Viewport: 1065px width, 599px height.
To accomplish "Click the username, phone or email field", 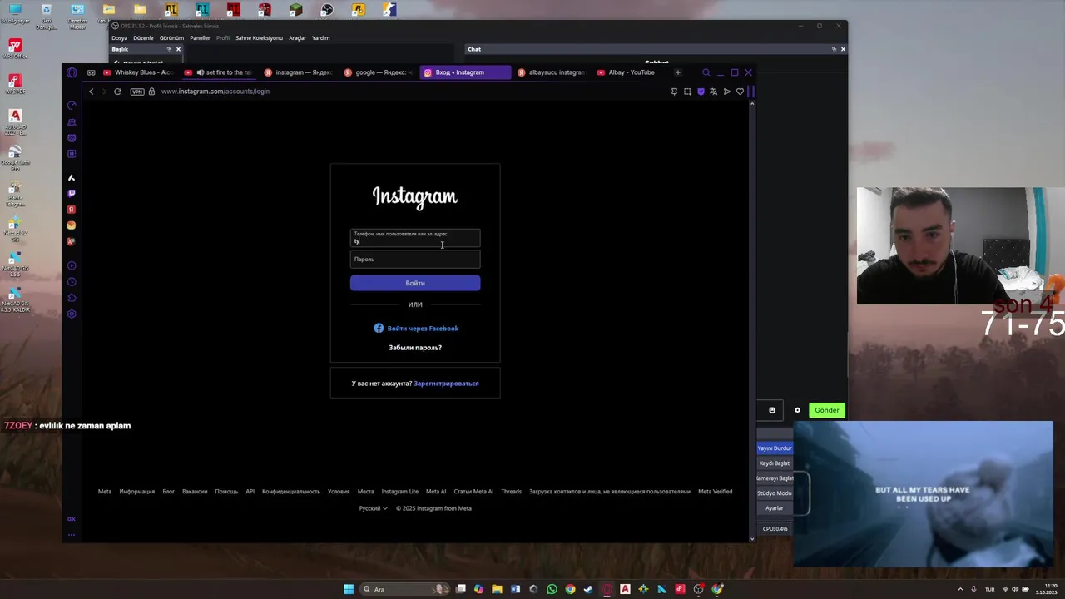I will tap(415, 238).
